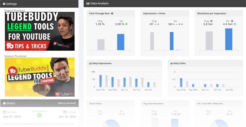
Task: Click the green arrow next to 4.5 Sec
Action: pyautogui.click(x=235, y=24)
